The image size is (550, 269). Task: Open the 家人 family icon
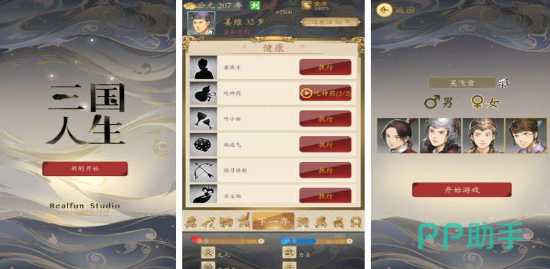[320, 222]
